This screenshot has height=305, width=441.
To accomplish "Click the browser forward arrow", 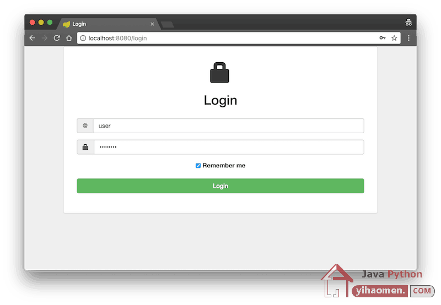I will click(45, 38).
